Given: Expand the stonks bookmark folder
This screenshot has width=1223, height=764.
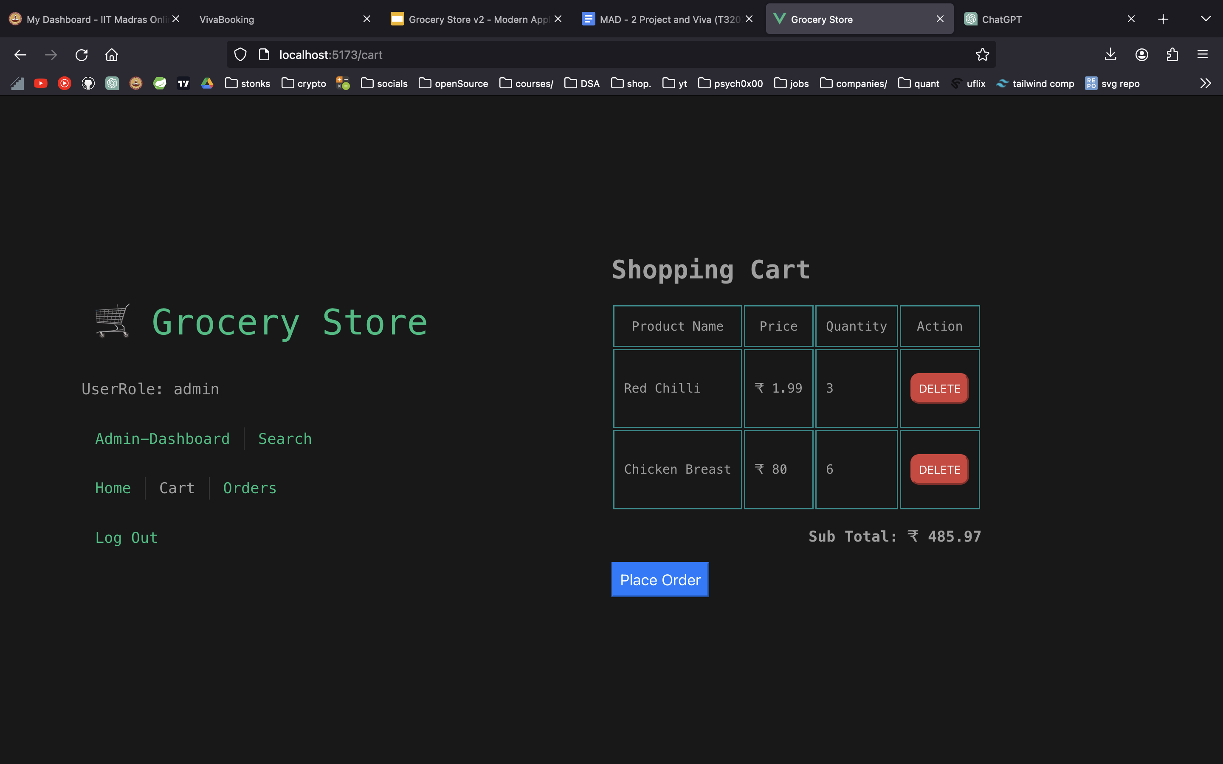Looking at the screenshot, I should coord(248,83).
